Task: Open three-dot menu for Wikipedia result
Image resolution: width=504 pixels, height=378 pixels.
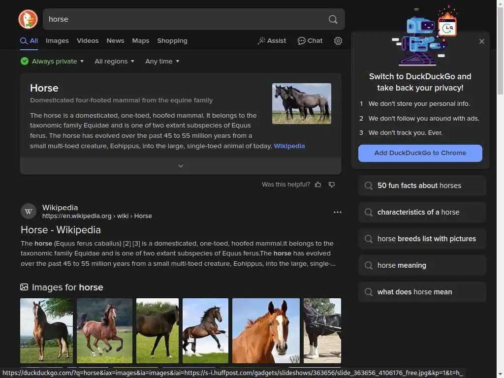Action: pyautogui.click(x=337, y=212)
